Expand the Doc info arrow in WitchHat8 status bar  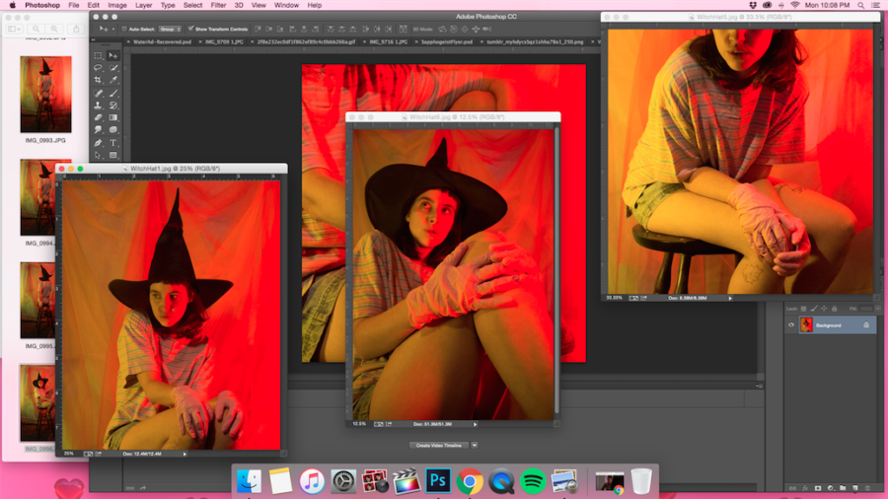pos(475,424)
